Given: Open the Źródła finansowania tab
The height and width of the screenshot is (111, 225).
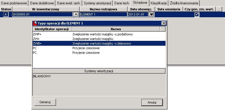Looking at the screenshot, I should pos(184,3).
